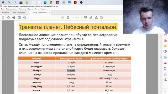
Task: Open yellow Comment tool in right pane
Action: (165, 46)
